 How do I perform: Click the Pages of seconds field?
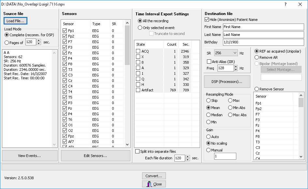31,42
